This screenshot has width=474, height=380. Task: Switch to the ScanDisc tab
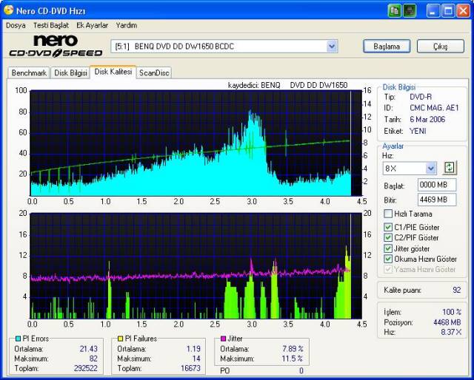(x=154, y=72)
